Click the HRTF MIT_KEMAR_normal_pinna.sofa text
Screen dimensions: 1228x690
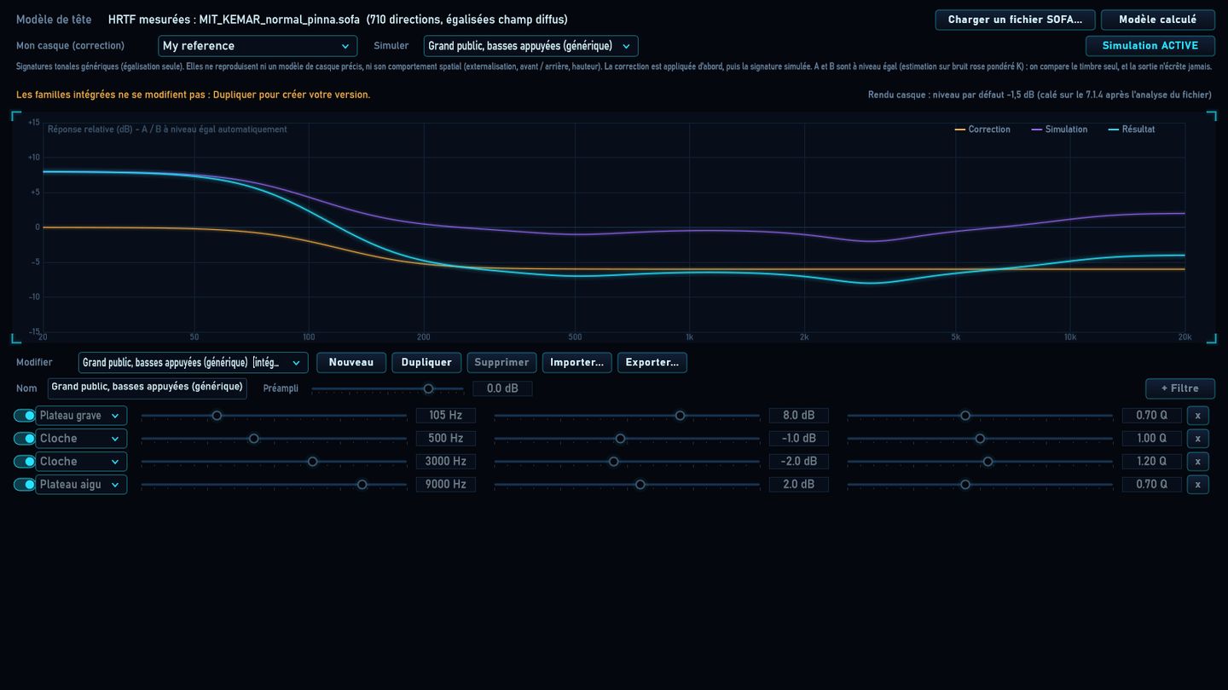coord(338,20)
